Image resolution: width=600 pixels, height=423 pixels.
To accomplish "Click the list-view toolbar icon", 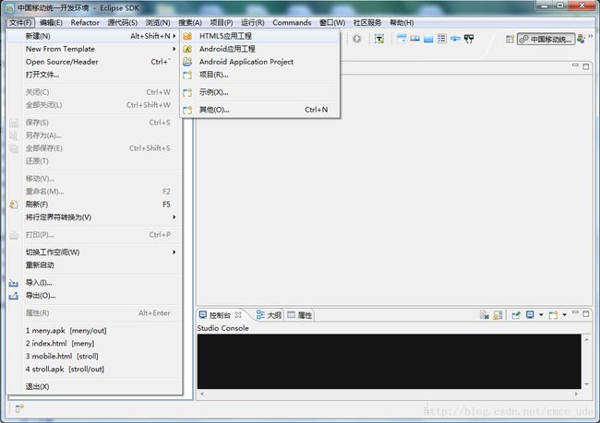I will (442, 39).
